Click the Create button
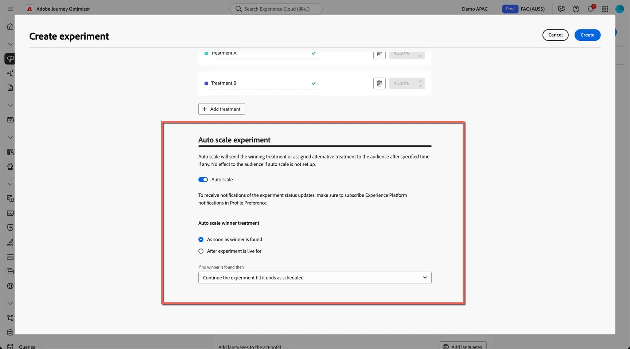 pos(587,35)
